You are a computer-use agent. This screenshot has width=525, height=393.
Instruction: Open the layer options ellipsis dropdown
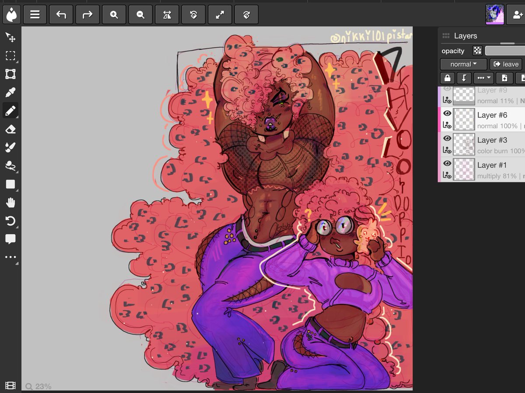pyautogui.click(x=483, y=78)
